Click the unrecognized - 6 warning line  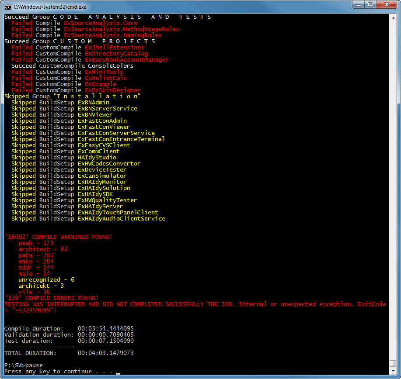(x=46, y=280)
